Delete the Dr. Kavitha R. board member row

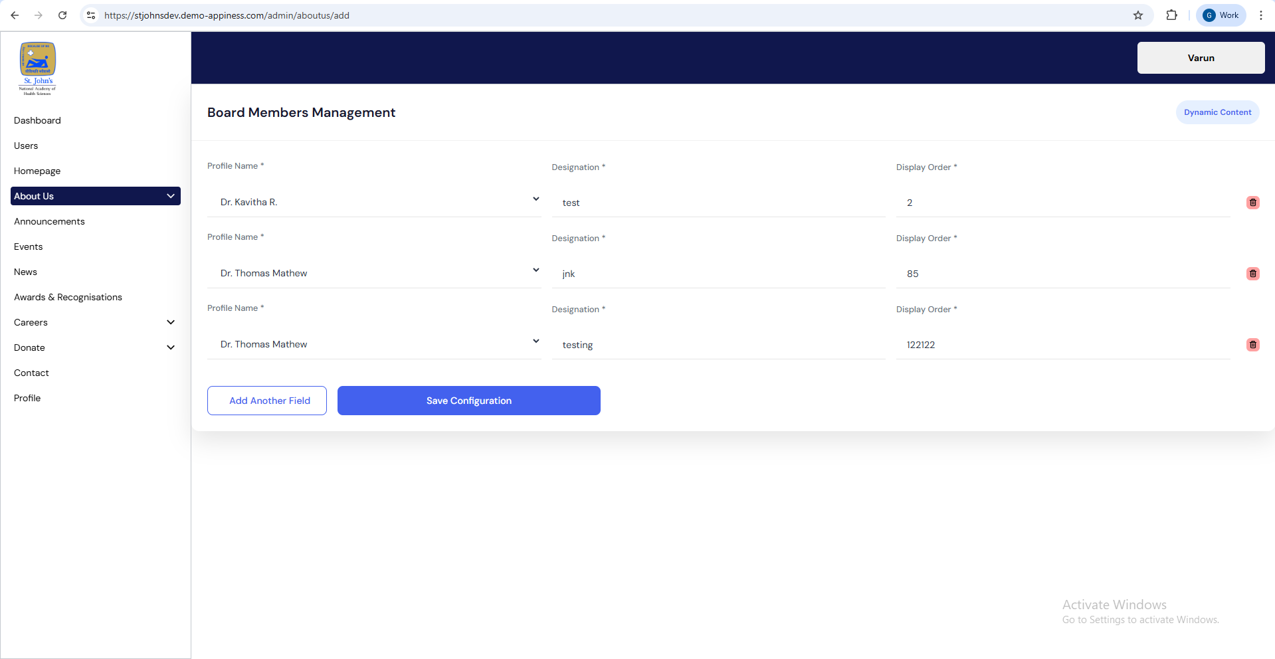[x=1252, y=203]
